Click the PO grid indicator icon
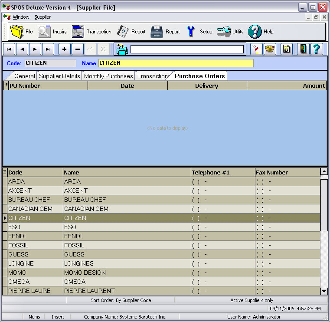This screenshot has width=330, height=322. [x=6, y=86]
